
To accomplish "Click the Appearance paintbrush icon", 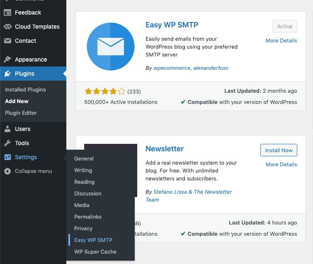I will 7,59.
